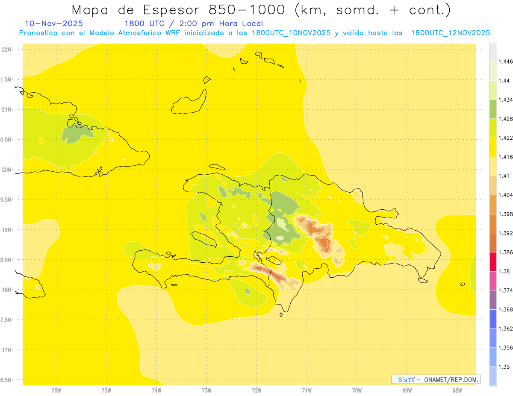
Task: Click the '1.398' legend value
Action: 507,214
